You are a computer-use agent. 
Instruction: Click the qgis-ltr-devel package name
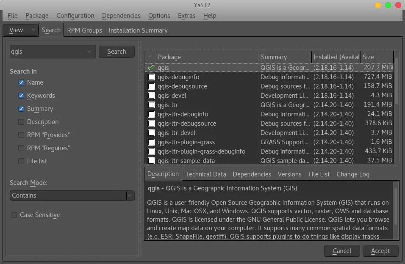click(x=176, y=133)
